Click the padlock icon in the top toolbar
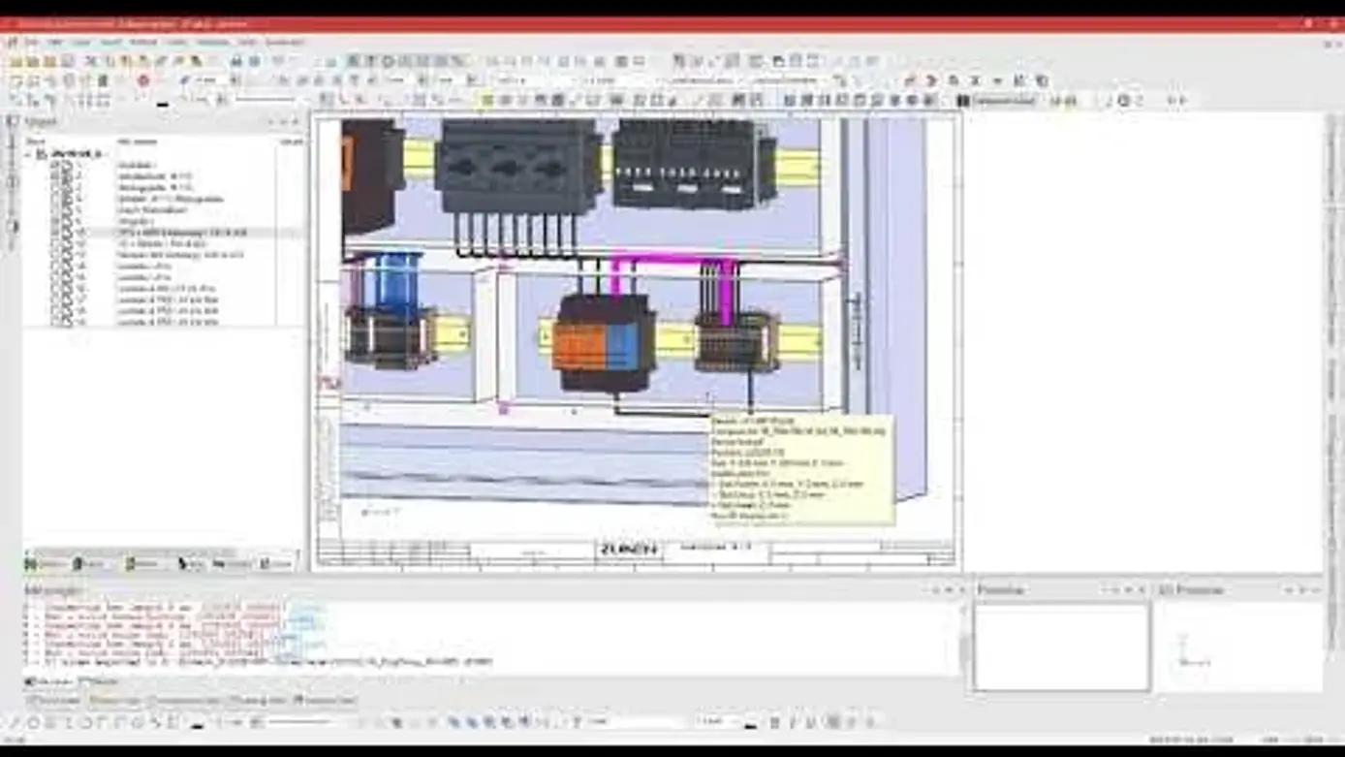This screenshot has height=757, width=1345. 235,62
